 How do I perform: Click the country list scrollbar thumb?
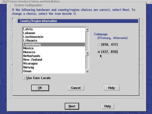point(87,54)
